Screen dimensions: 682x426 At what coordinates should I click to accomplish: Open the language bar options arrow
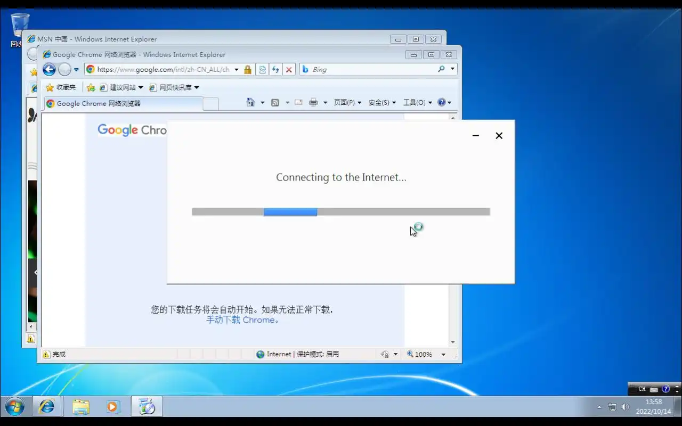click(x=677, y=392)
